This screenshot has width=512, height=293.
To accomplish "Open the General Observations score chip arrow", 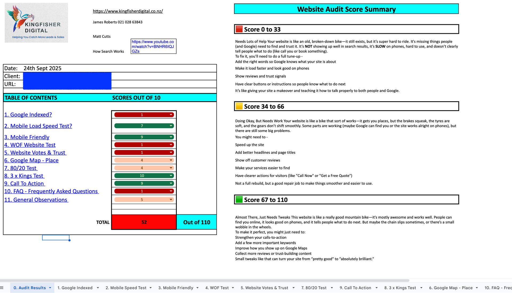I will tap(171, 200).
